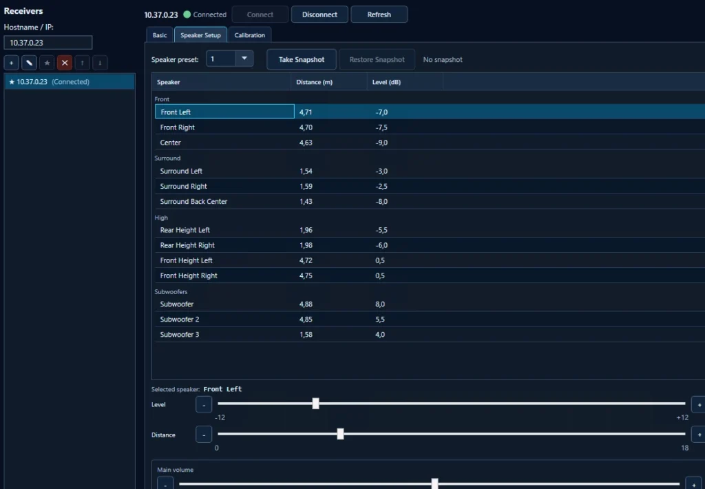Select the Subwoofer 3 row
Viewport: 705px width, 489px height.
click(430, 335)
